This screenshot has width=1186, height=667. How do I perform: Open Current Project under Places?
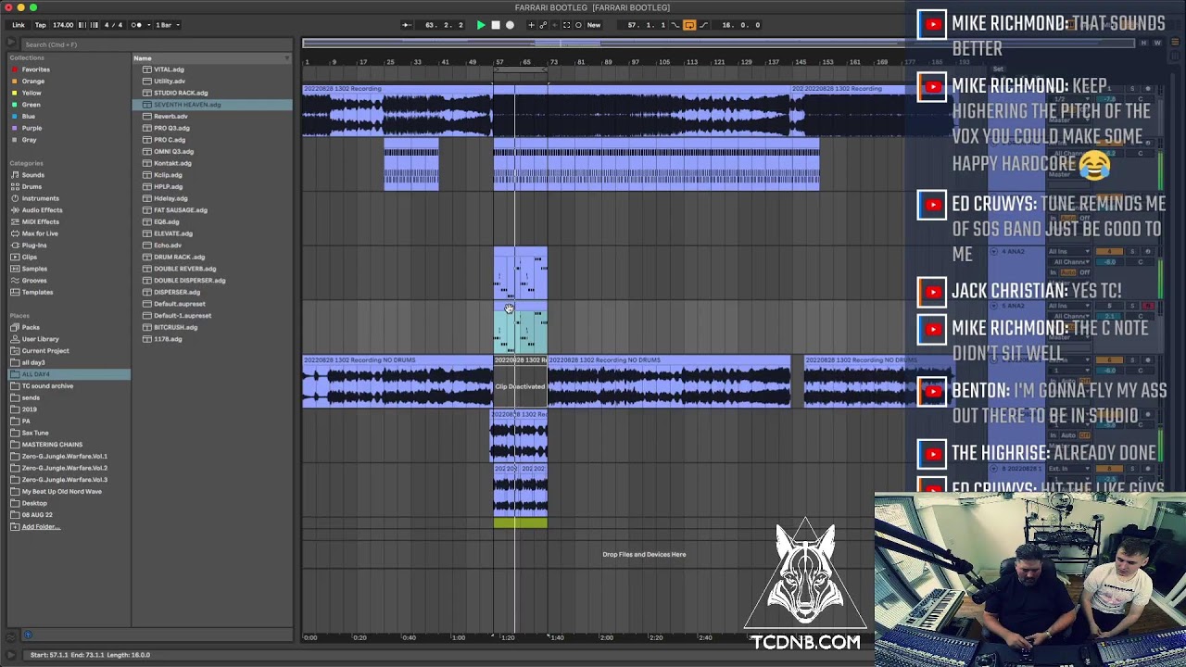tap(45, 351)
